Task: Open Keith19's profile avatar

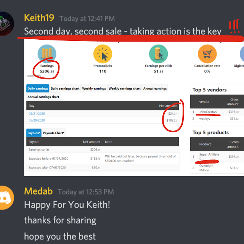Action: tap(6, 24)
